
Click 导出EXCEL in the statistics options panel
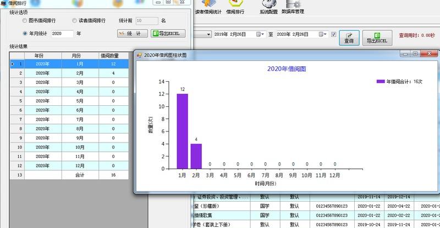pyautogui.click(x=168, y=33)
